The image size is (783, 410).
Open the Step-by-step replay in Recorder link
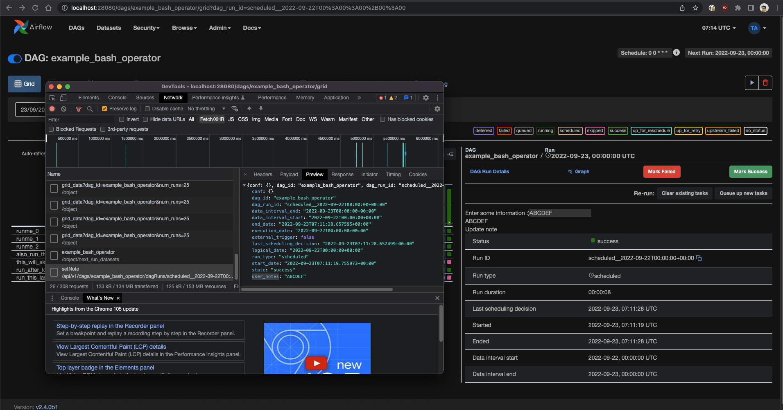pyautogui.click(x=110, y=326)
